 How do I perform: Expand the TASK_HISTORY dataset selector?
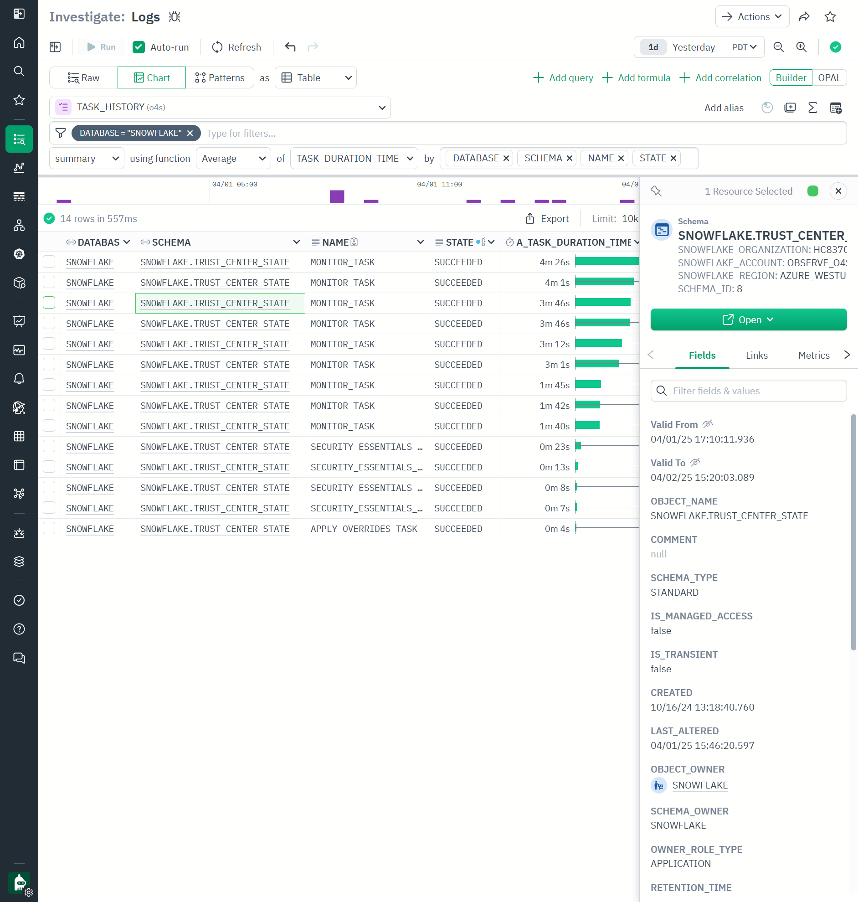(x=220, y=108)
